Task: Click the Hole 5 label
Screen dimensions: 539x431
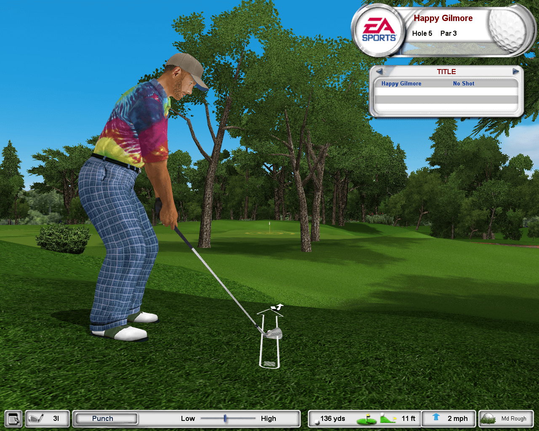Action: [422, 33]
